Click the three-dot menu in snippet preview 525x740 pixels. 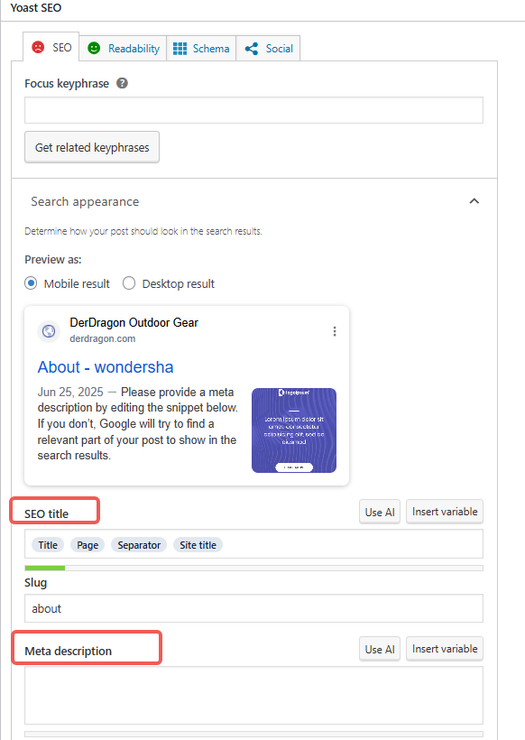[x=335, y=331]
